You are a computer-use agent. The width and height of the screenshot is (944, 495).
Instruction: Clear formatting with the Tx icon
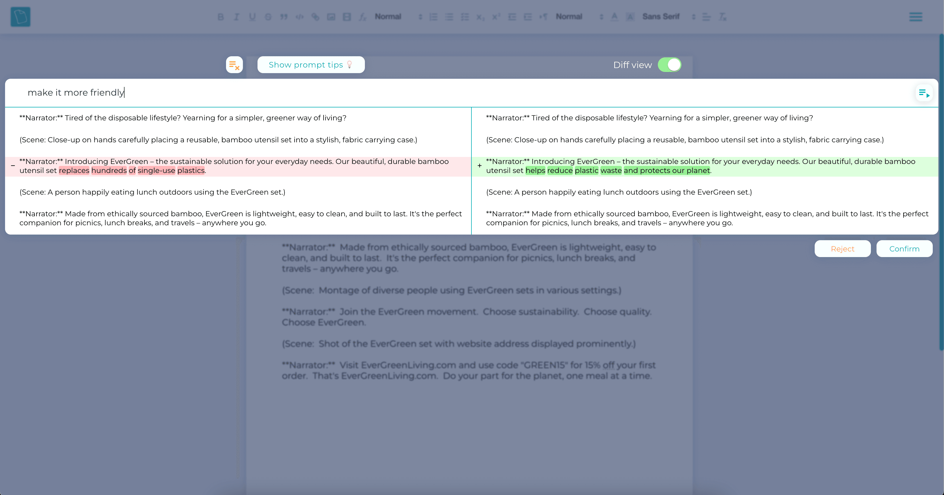tap(722, 17)
